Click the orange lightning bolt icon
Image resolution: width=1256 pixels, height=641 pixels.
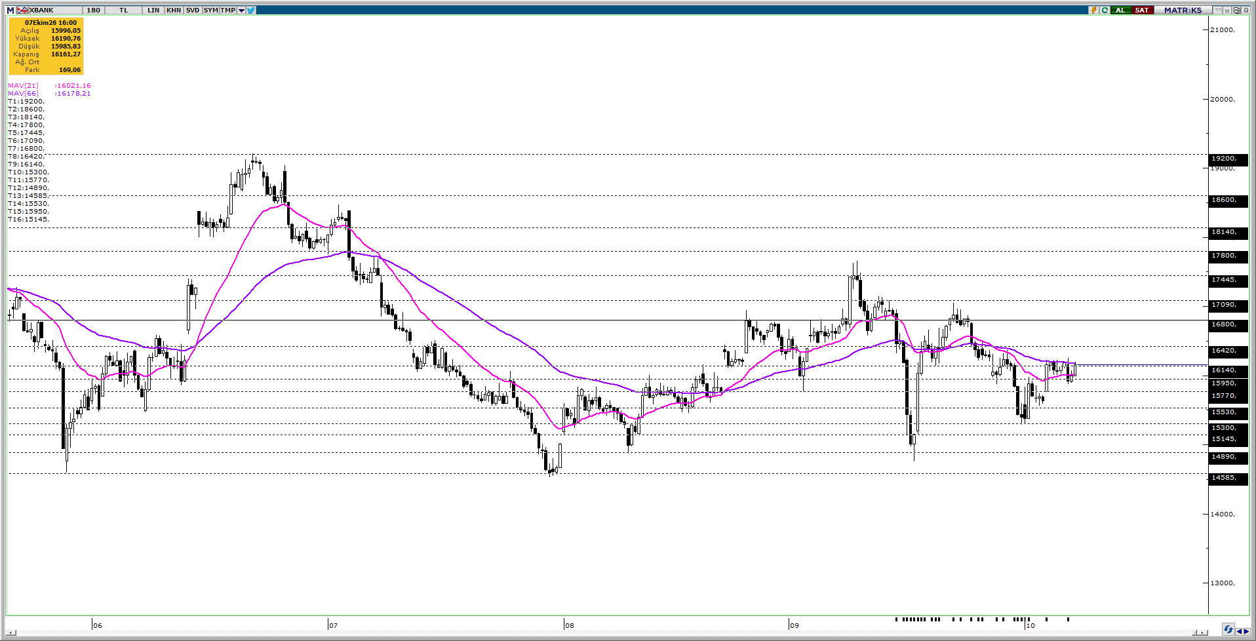point(1093,10)
